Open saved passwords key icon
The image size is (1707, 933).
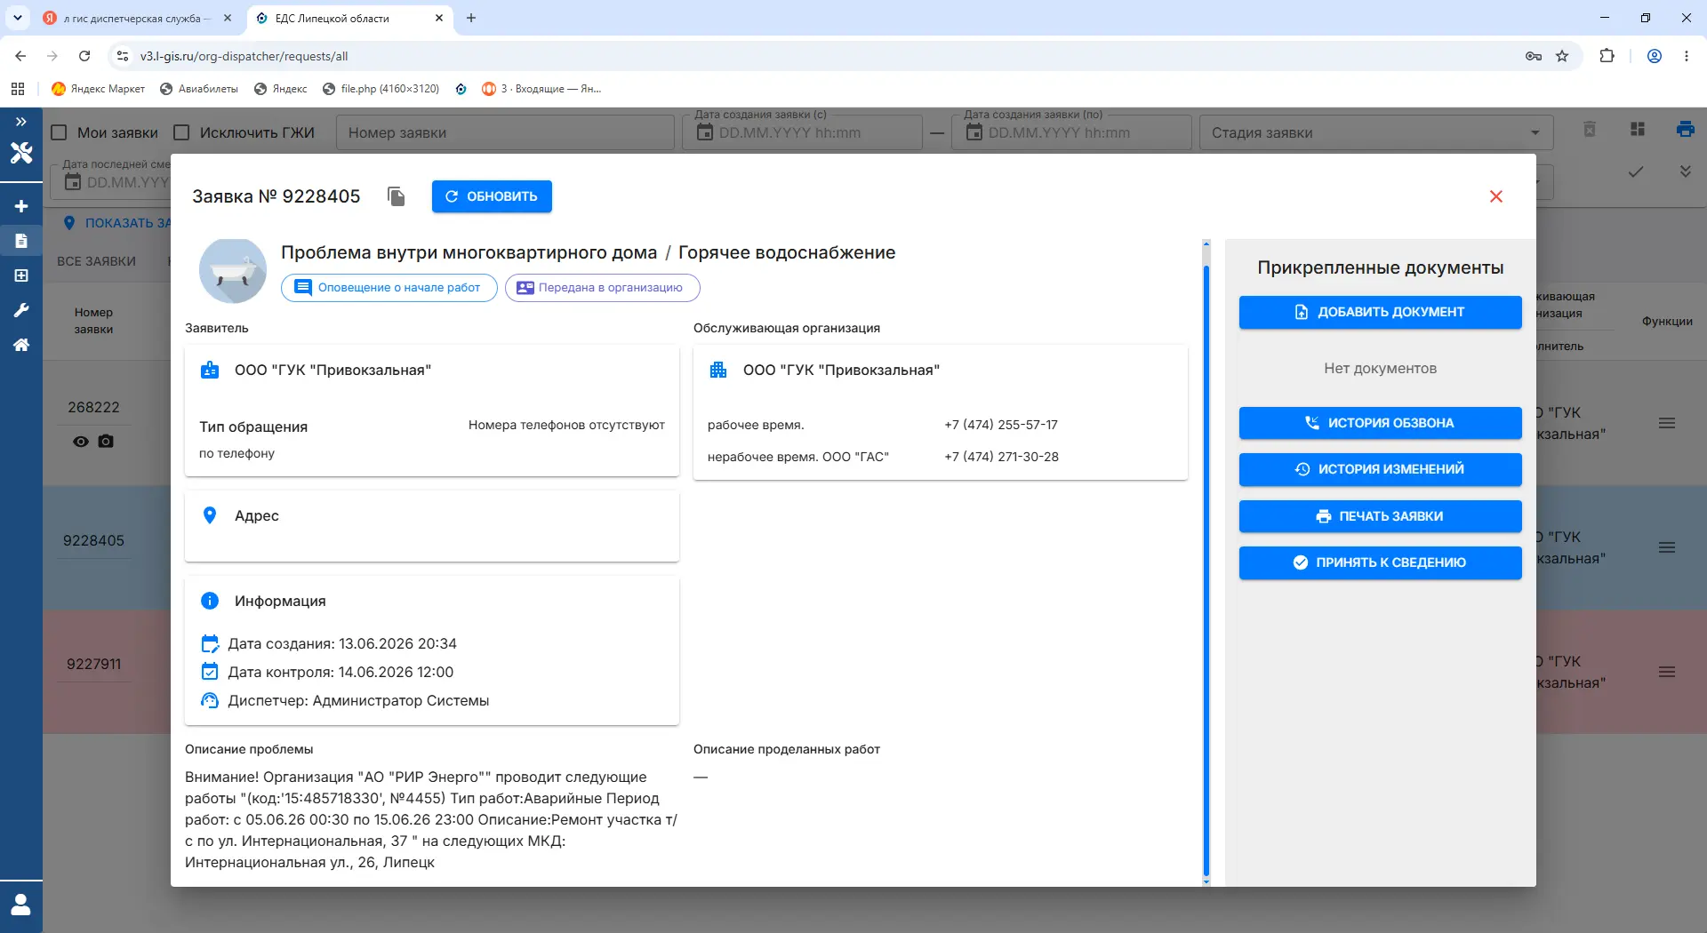1534,56
